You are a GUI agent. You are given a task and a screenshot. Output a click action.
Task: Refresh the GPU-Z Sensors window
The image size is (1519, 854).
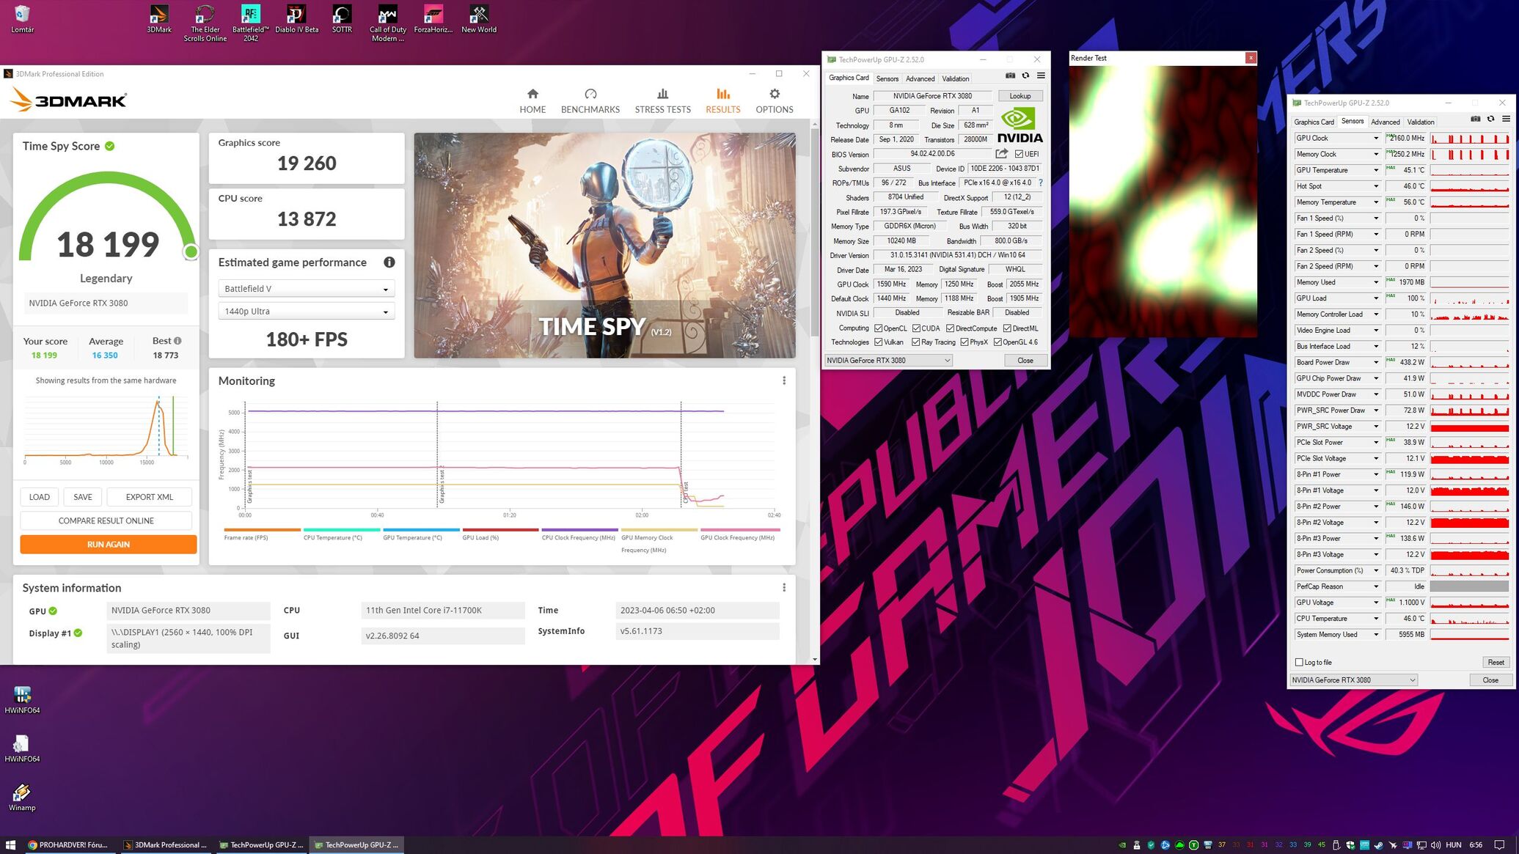(1490, 119)
